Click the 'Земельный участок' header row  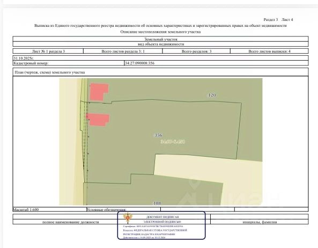point(161,39)
